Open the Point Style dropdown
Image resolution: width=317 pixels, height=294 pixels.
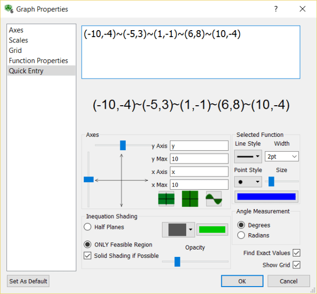pyautogui.click(x=248, y=182)
